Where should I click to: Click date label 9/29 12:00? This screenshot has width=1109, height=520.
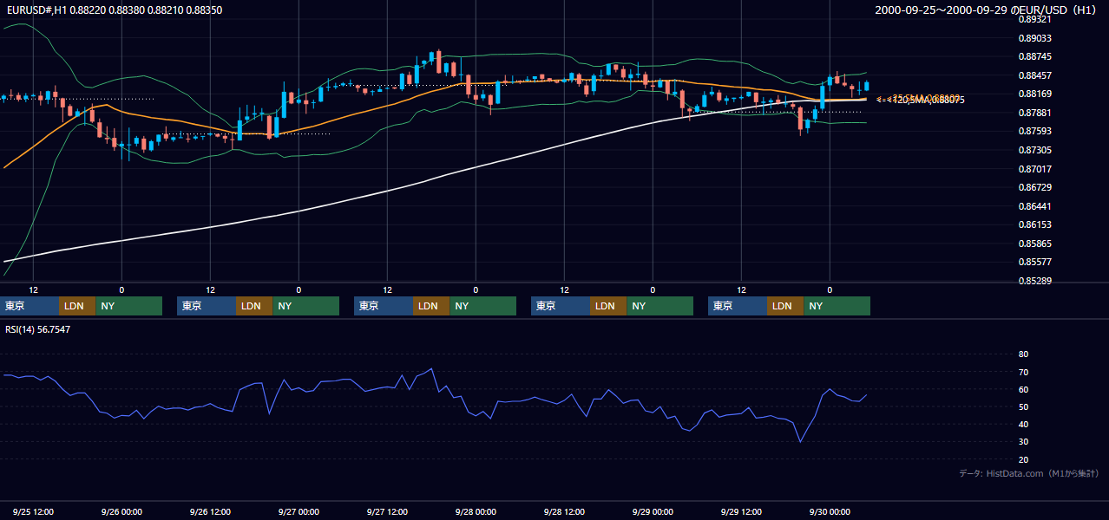742,512
